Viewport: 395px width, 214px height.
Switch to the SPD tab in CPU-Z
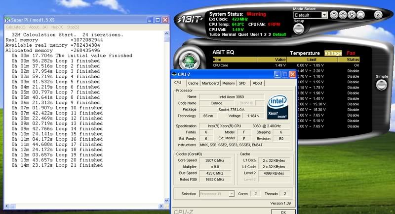(x=242, y=83)
